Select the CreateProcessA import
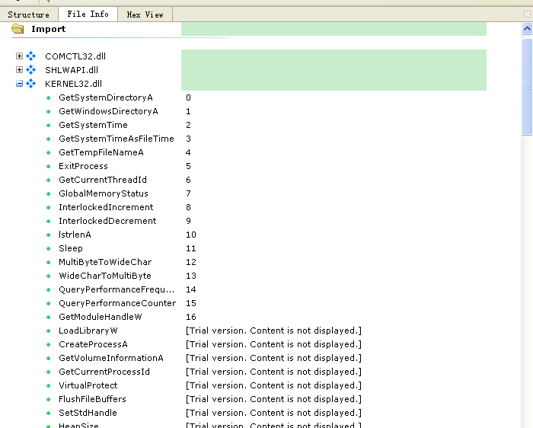 [x=93, y=344]
